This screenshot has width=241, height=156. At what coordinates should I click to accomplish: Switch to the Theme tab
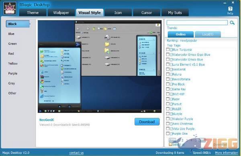(33, 12)
